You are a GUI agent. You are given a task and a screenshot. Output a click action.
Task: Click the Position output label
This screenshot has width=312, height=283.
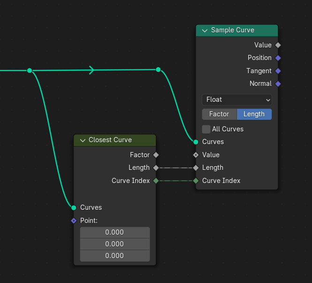259,58
